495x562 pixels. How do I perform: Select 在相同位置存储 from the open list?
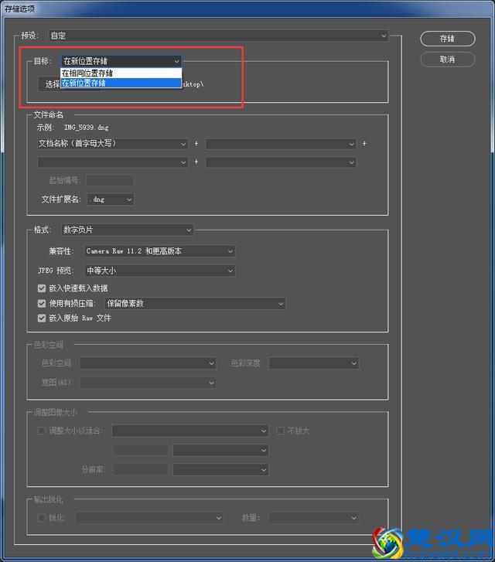pyautogui.click(x=120, y=73)
